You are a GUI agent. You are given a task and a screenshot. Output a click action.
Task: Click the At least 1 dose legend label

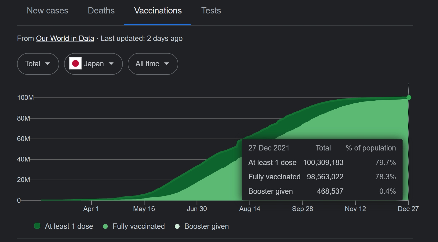point(69,226)
